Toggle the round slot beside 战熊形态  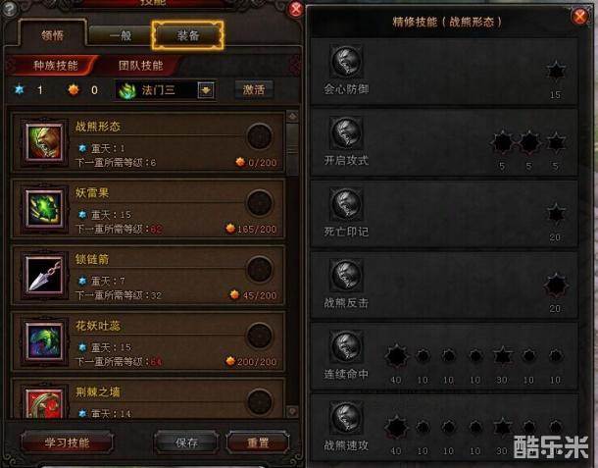(x=260, y=136)
